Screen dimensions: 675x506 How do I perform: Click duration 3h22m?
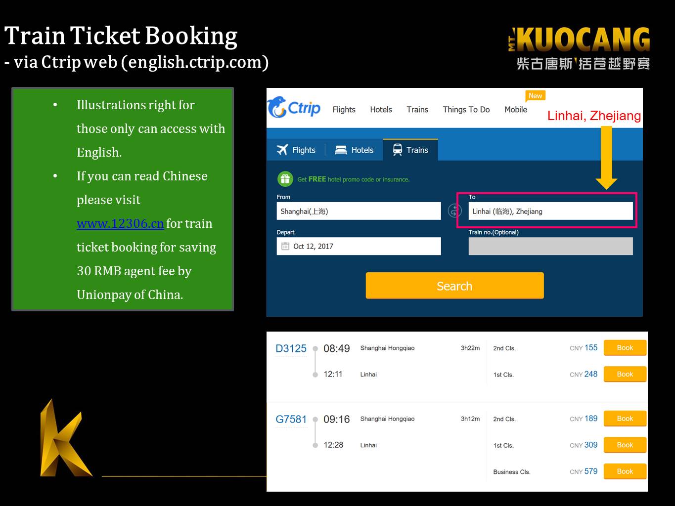[x=470, y=348]
